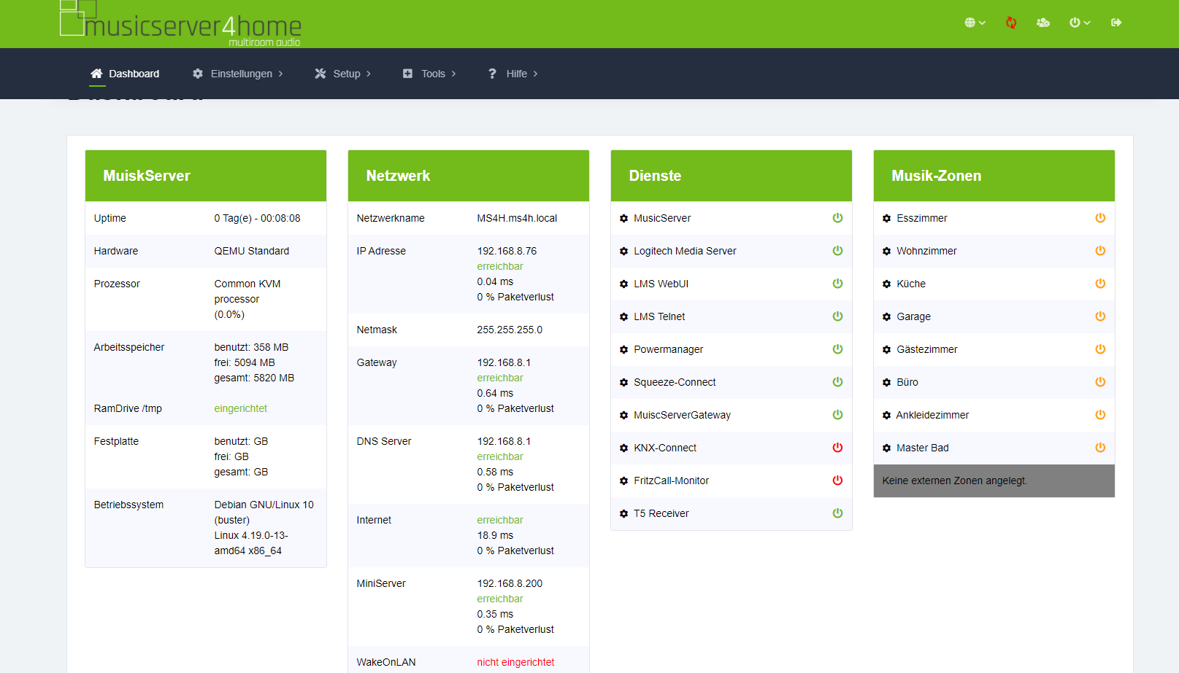Open the Tools menu
Screen dimensions: 1179x673
(x=429, y=74)
